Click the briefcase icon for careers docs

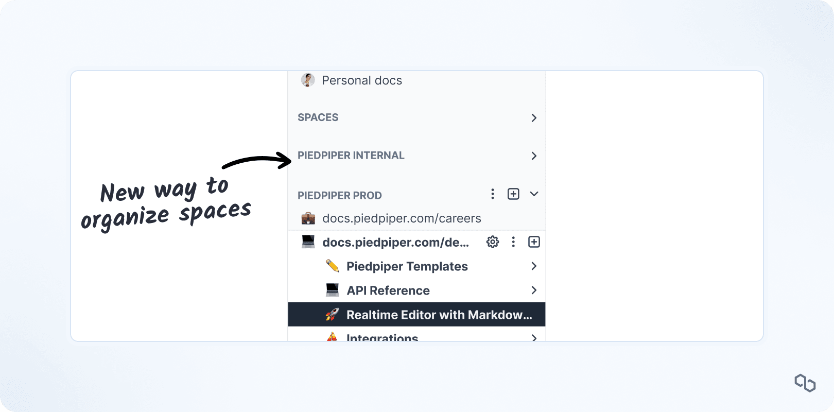(308, 218)
